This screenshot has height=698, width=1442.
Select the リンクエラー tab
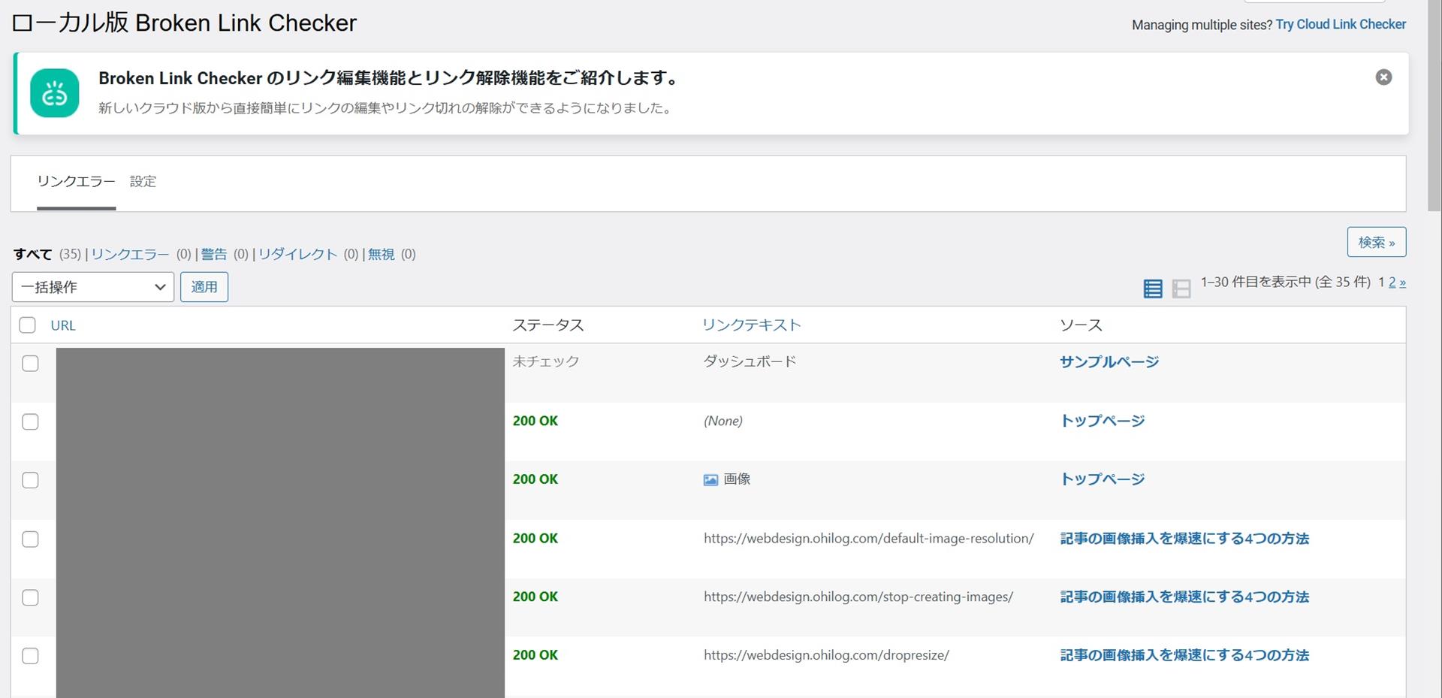[76, 182]
